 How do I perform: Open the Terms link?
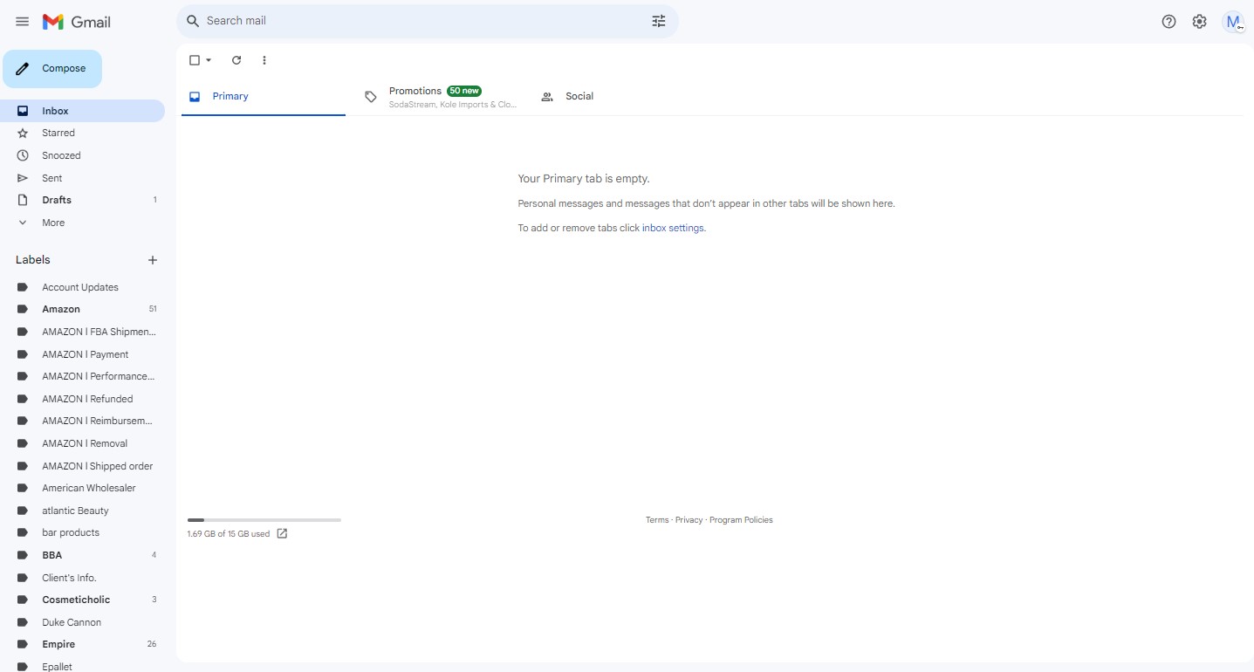pos(657,520)
